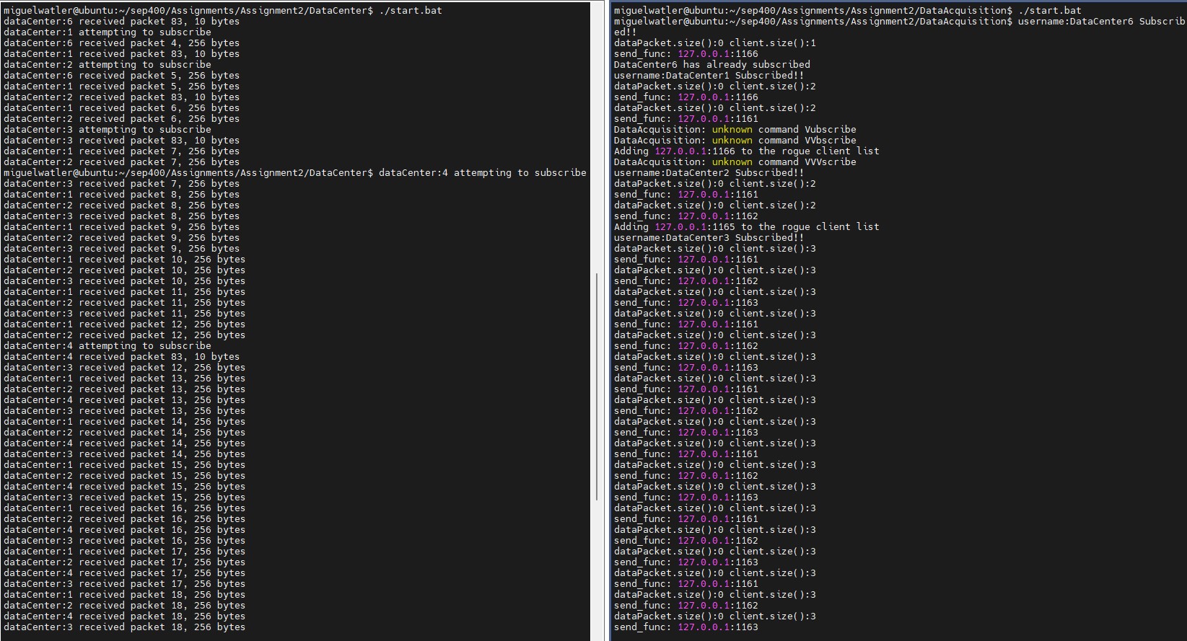Screen dimensions: 1187x641
Task: Select line 'dataCenter:6 received packet 4, 256 bytes'
Action: click(121, 43)
